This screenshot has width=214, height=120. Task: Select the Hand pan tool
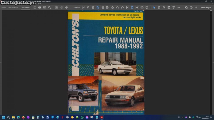click(159, 7)
